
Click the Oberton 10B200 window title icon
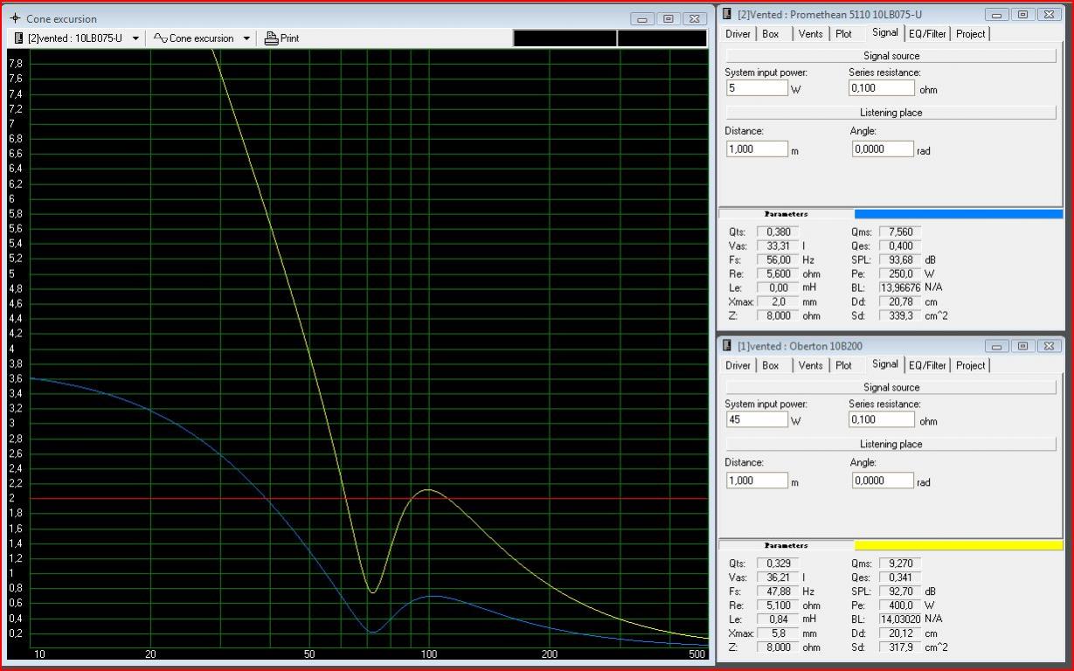(727, 346)
